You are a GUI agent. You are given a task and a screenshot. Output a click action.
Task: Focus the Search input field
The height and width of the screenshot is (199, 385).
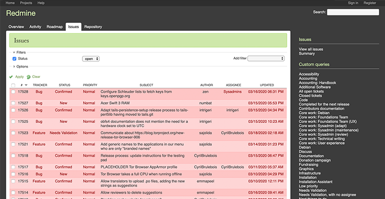[353, 12]
